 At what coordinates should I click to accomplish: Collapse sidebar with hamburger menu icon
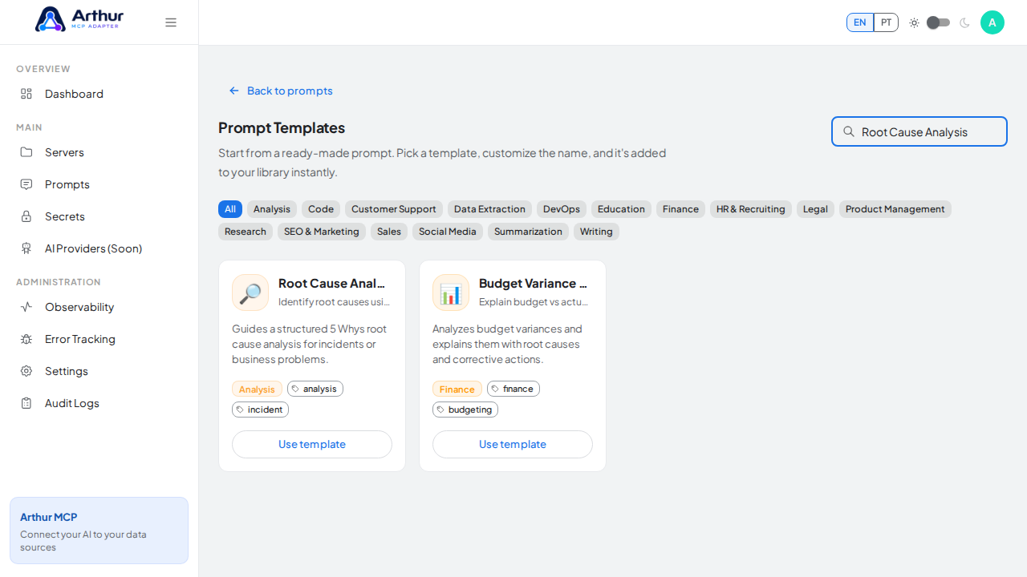pos(171,22)
